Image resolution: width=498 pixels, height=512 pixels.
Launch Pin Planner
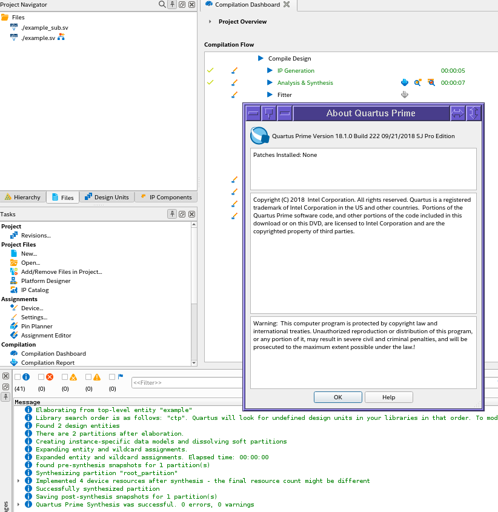(x=36, y=327)
